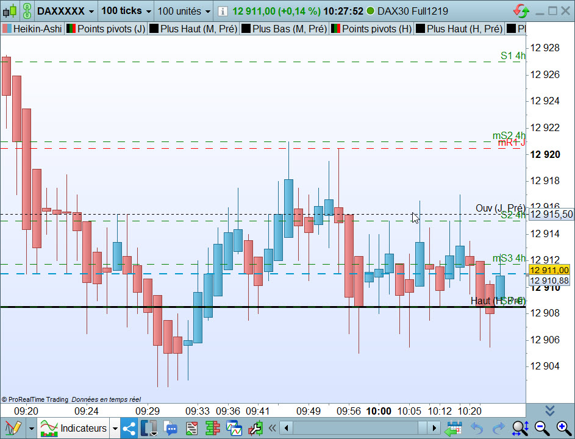Click the double chevron down expander
575x439 pixels.
click(550, 410)
